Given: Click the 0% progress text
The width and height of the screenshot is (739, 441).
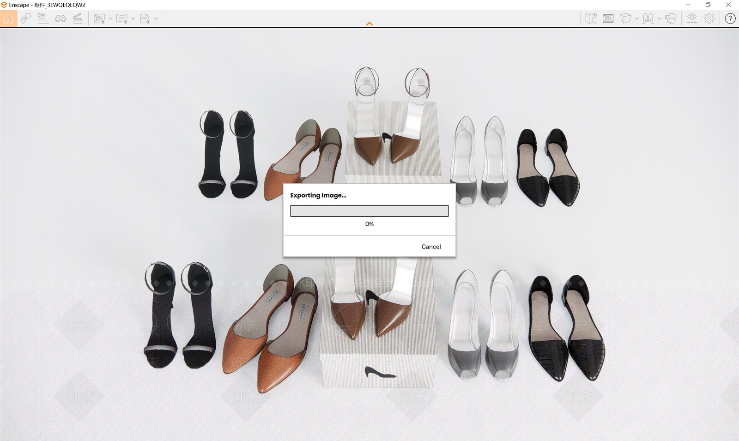Looking at the screenshot, I should click(369, 224).
